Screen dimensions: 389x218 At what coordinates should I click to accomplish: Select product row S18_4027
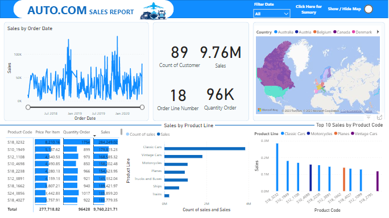click(x=63, y=200)
